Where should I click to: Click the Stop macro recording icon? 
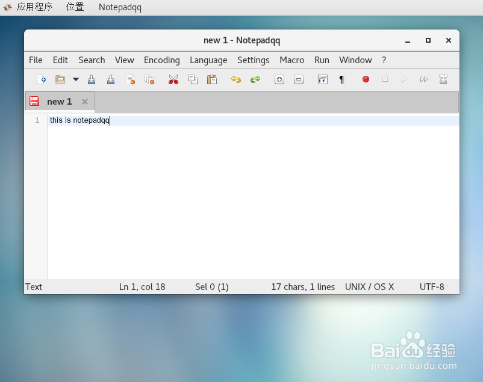point(385,79)
